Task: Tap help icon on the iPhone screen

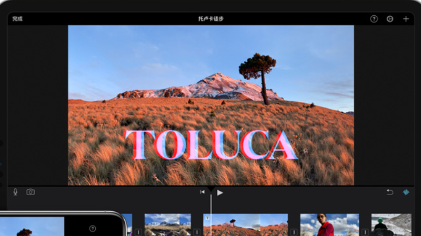Action: coord(93,229)
